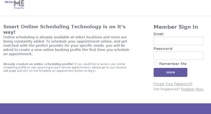Click the bold 'Already created an online scheduling profile?' text
Image resolution: width=211 pixels, height=114 pixels.
[x=38, y=64]
